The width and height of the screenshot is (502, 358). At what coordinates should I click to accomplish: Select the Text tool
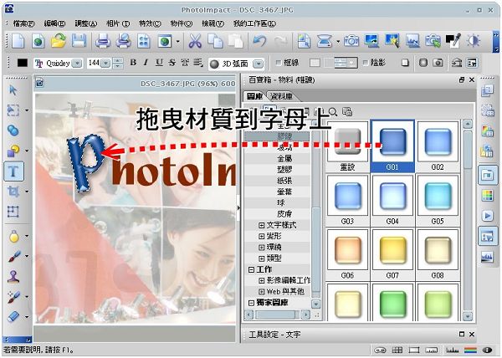(x=13, y=171)
